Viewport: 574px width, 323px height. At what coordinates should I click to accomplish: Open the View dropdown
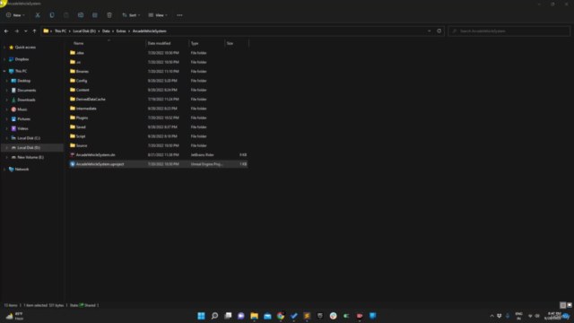[158, 15]
